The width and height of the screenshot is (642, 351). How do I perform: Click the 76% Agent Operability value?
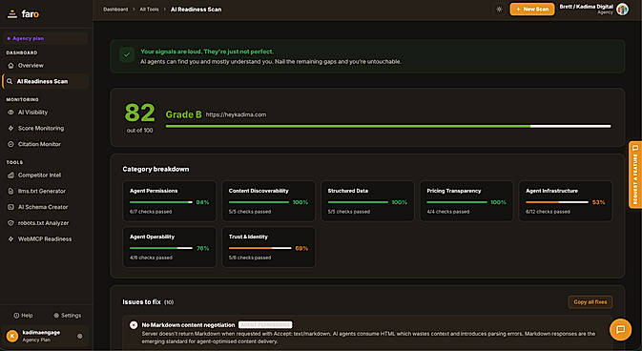(202, 249)
